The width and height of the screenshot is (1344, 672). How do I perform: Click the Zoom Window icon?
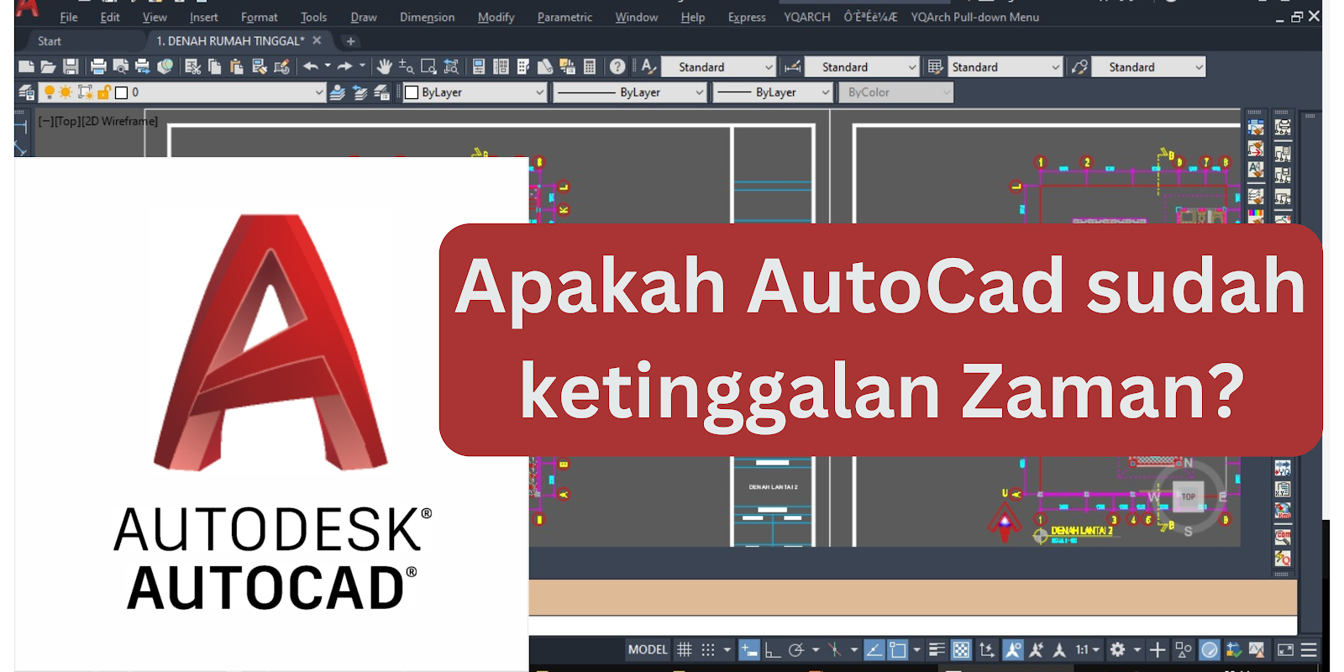428,66
